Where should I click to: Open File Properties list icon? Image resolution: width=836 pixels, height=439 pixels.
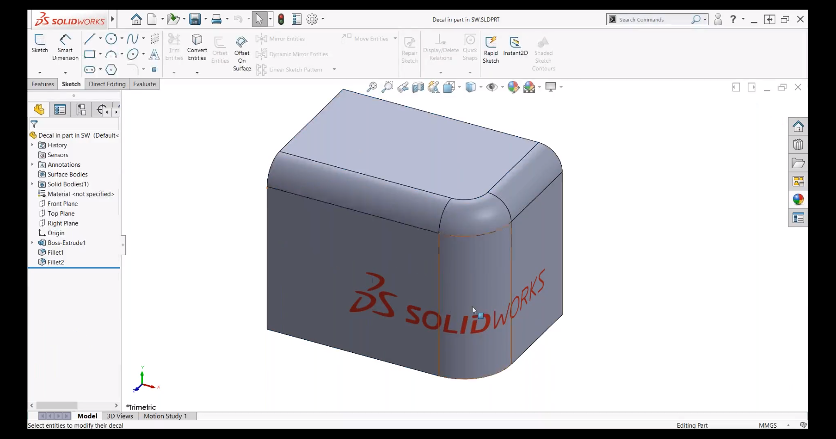[x=297, y=19]
